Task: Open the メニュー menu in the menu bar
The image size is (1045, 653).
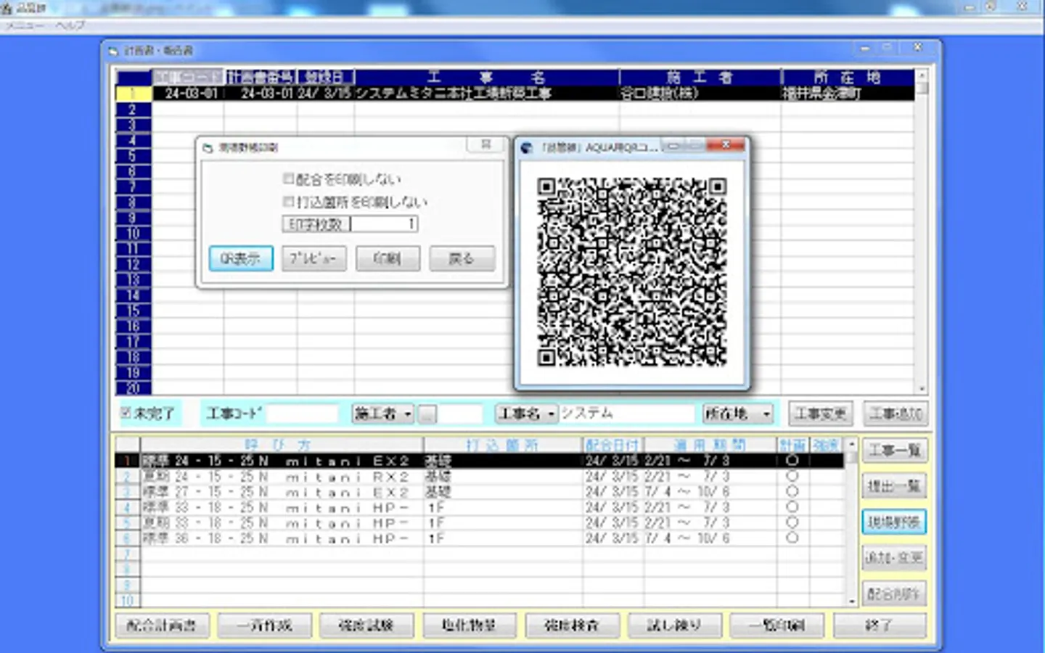Action: (25, 25)
